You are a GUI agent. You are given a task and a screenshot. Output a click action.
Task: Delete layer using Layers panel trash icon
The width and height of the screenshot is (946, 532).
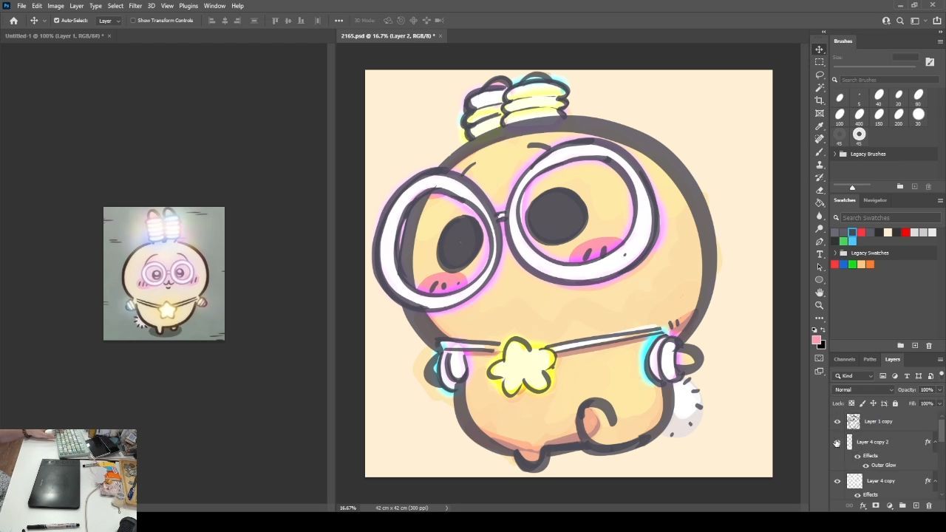pos(929,506)
